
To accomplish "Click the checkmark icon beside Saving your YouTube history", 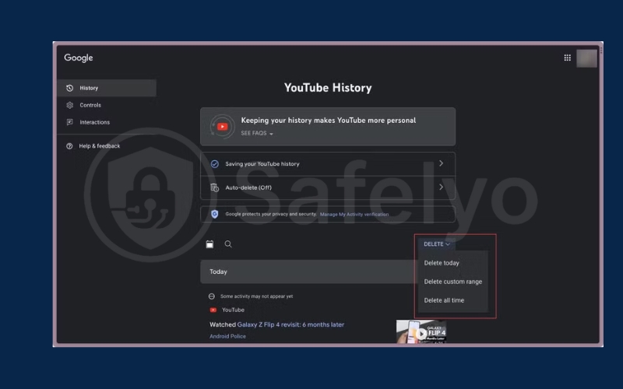I will pos(215,164).
